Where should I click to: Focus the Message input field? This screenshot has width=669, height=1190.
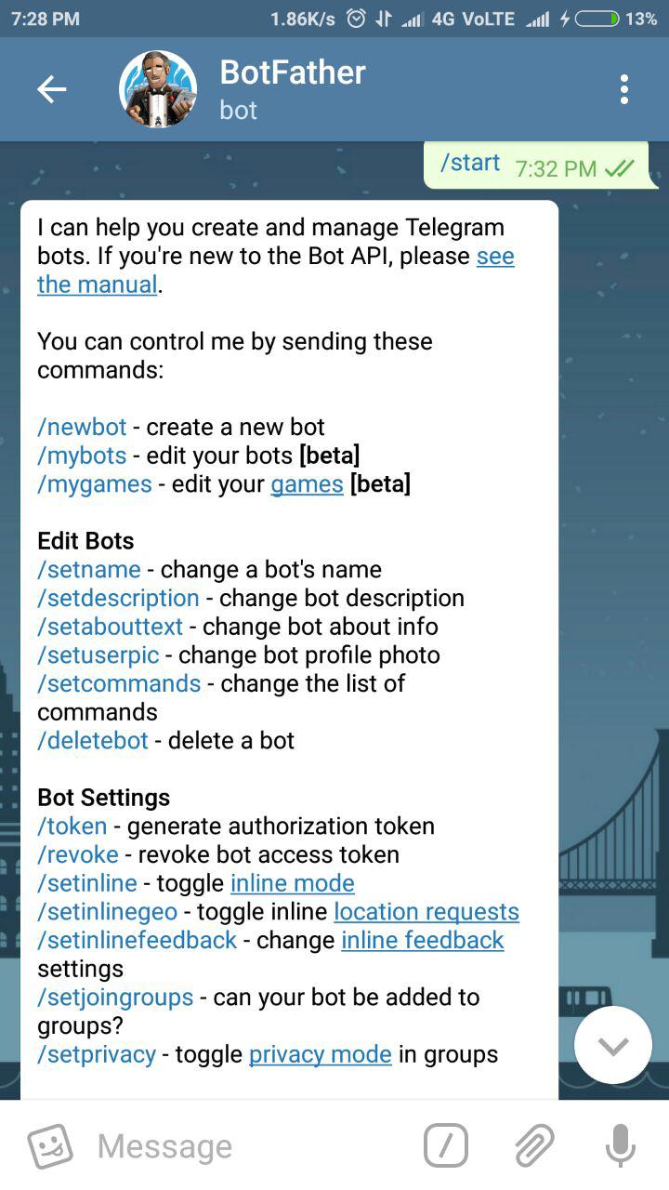click(x=251, y=1145)
